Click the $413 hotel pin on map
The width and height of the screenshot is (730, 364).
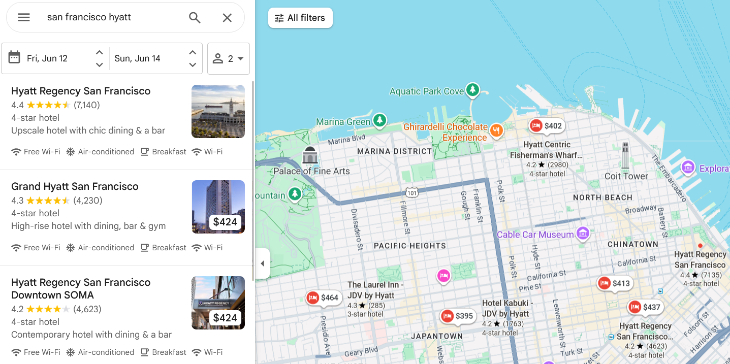pyautogui.click(x=615, y=283)
